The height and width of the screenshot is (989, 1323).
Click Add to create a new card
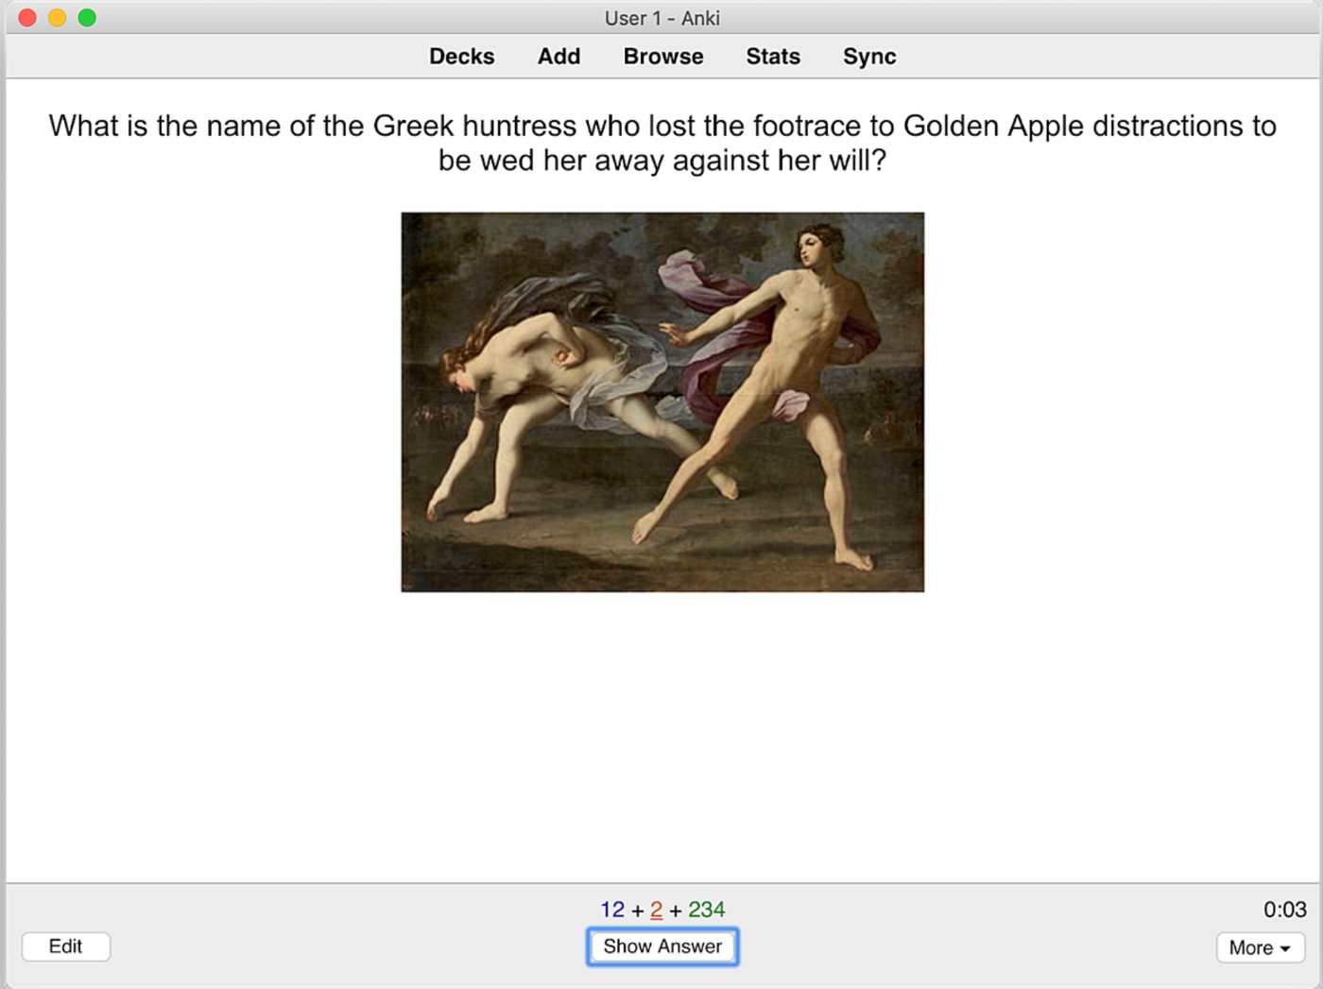coord(558,57)
